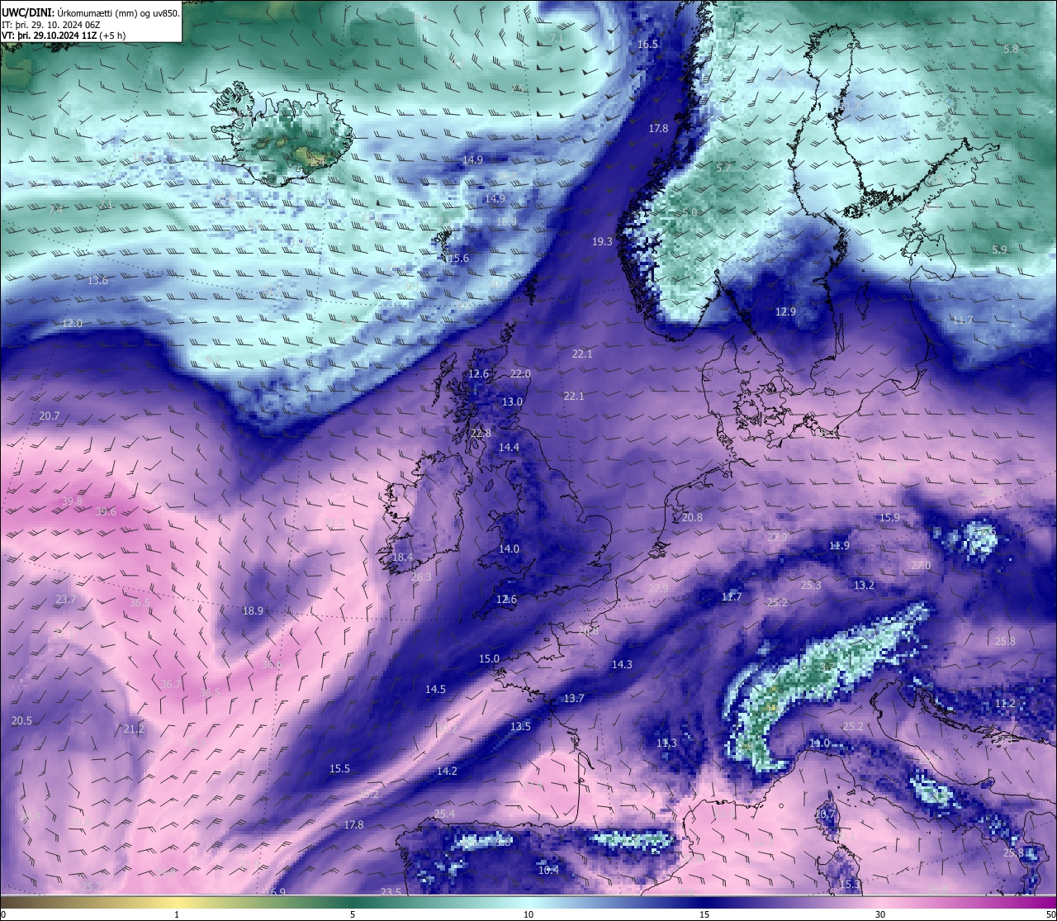The width and height of the screenshot is (1057, 921).
Task: Click the map value 15.0
Action: (489, 659)
